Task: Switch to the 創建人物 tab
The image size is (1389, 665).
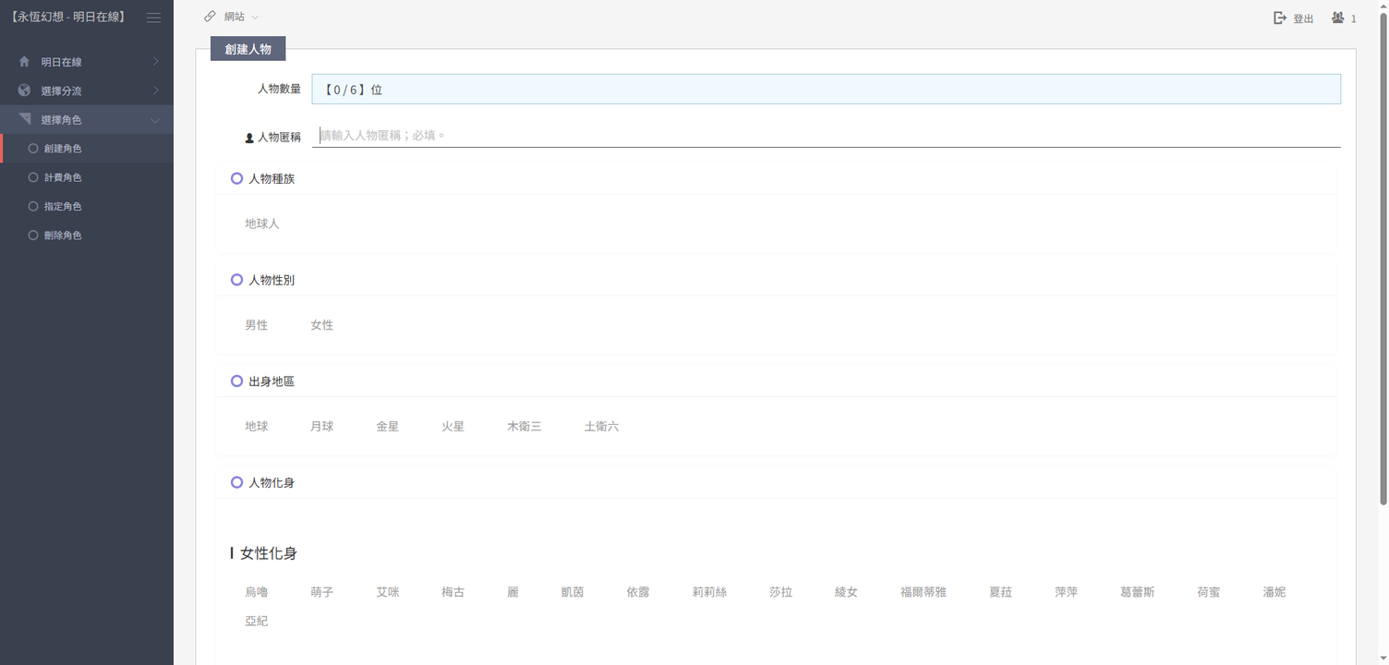Action: coord(248,49)
